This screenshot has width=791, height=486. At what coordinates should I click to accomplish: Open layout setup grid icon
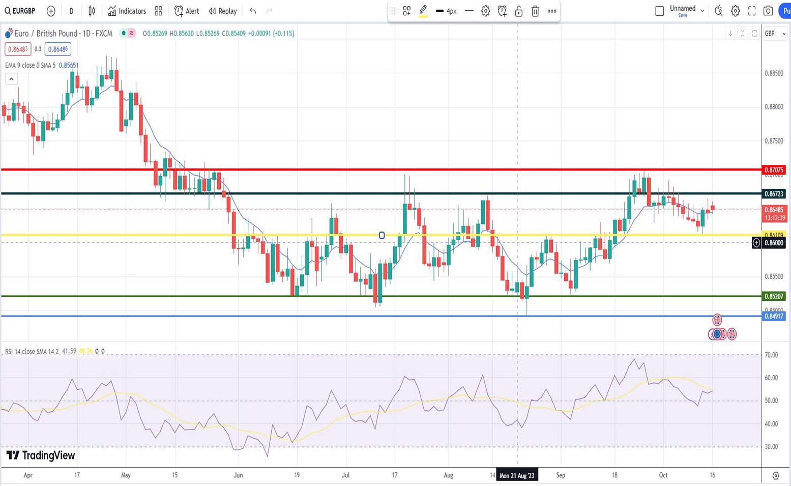tap(159, 11)
